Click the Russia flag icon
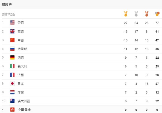Viewport: 162px width, 113px height. [x=12, y=49]
